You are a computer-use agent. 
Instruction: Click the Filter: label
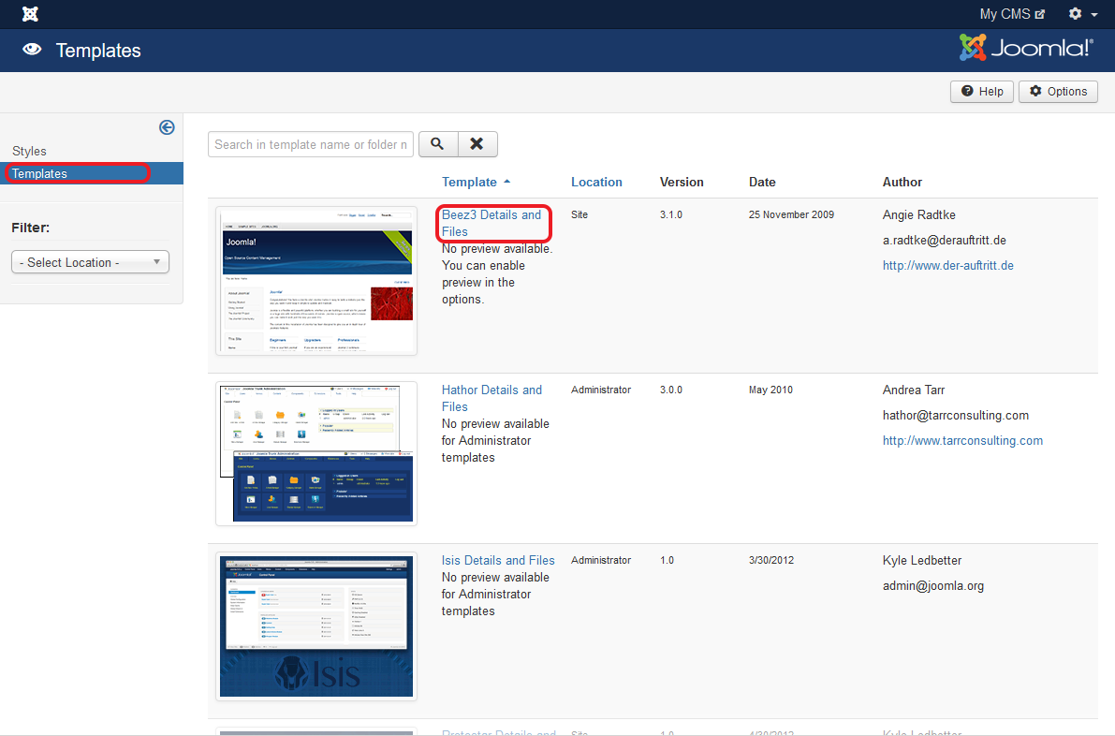[x=31, y=228]
